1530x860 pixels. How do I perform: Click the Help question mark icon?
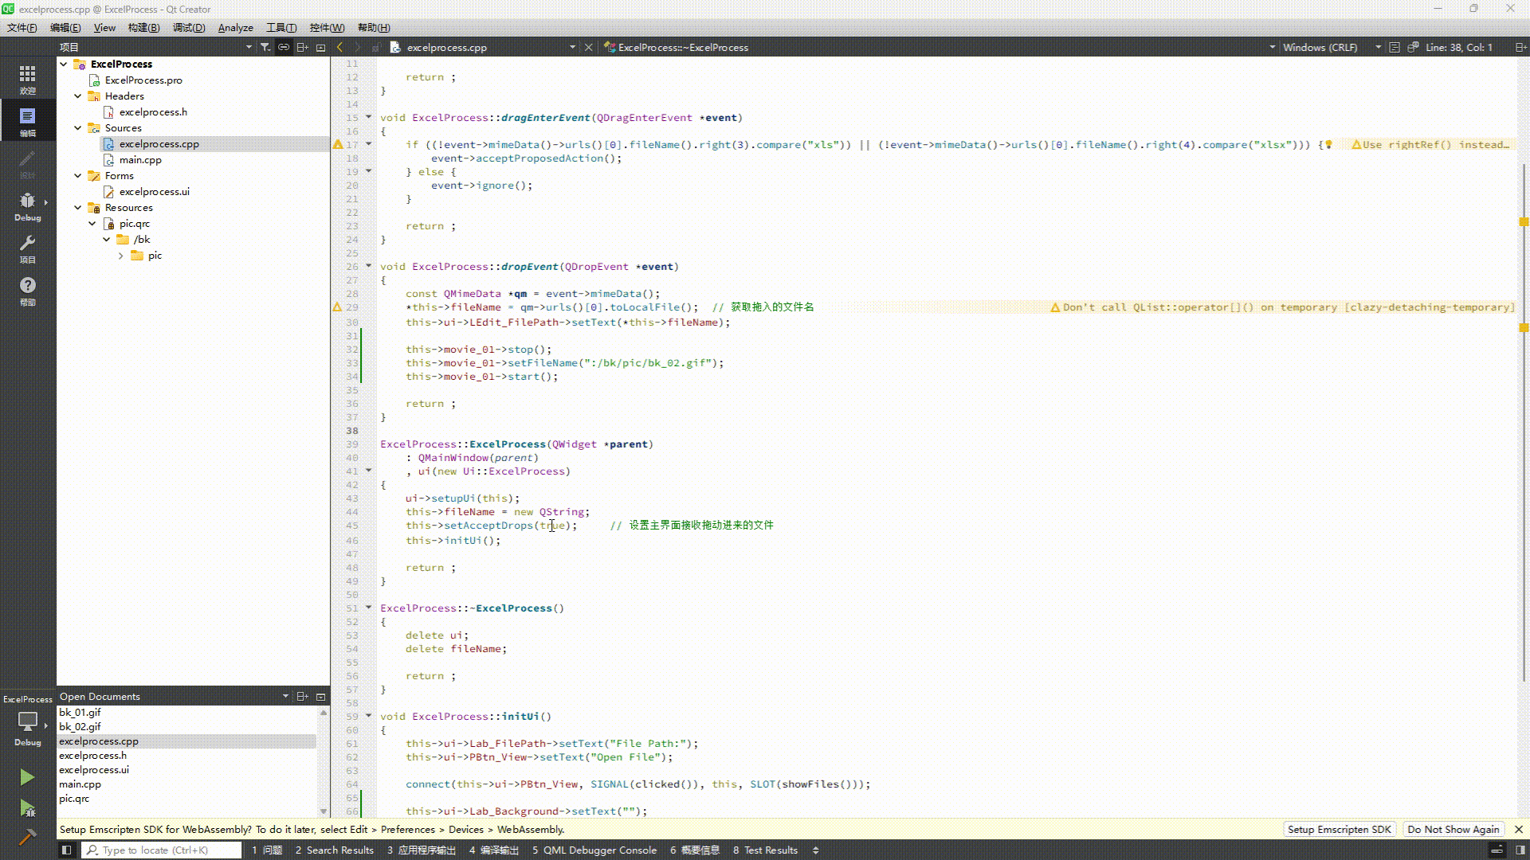(27, 286)
